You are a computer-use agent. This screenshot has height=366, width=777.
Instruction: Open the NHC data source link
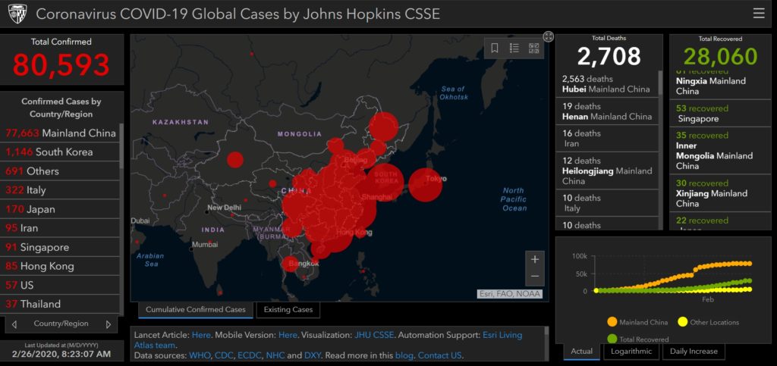click(x=275, y=355)
